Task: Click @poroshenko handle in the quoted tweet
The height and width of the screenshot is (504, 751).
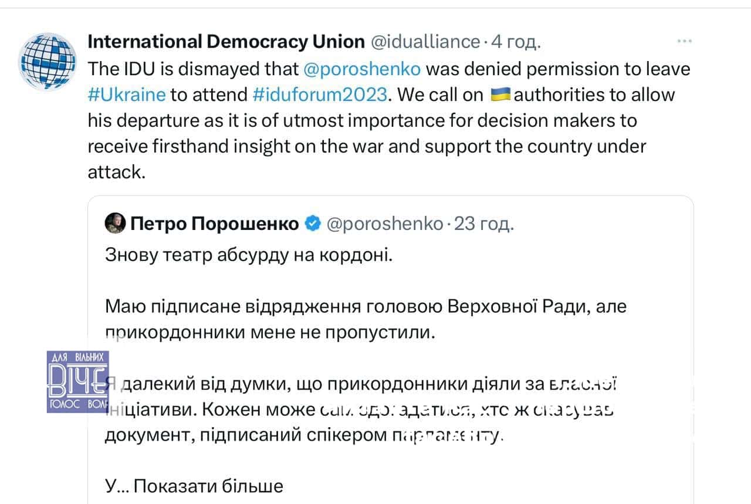Action: [x=384, y=224]
